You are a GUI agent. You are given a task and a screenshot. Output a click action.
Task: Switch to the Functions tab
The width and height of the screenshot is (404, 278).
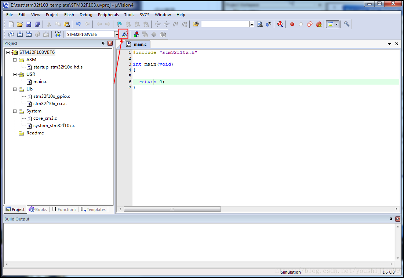[64, 210]
